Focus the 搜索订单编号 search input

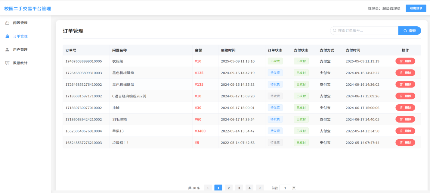point(364,31)
